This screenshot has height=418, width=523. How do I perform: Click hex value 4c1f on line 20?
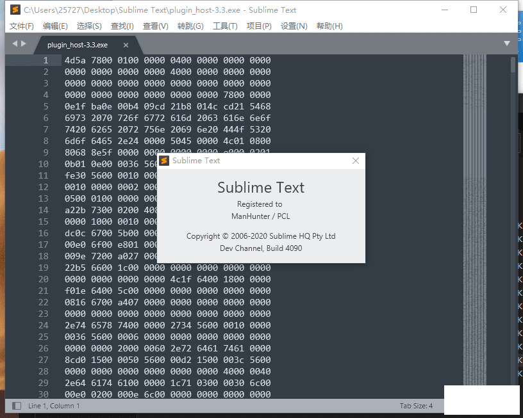(x=181, y=279)
